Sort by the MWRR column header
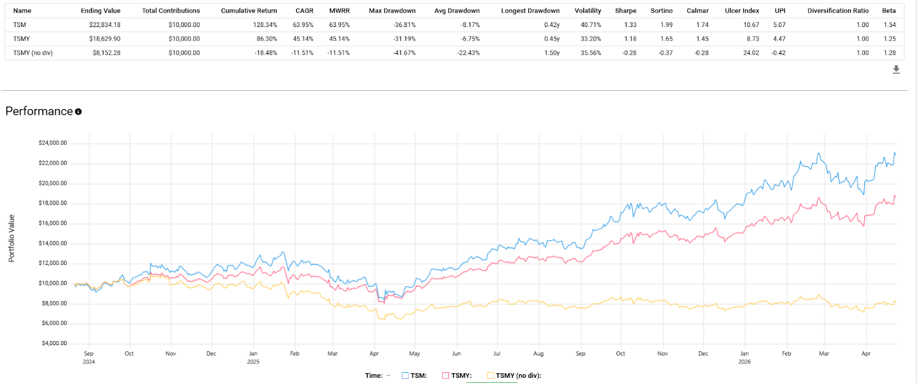 339,11
